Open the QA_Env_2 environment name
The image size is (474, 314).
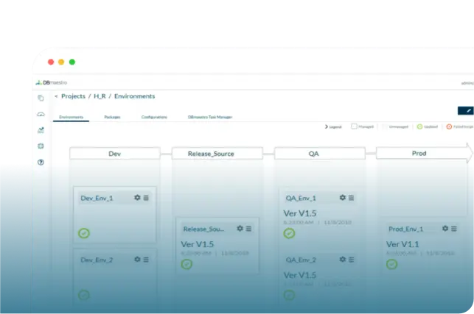coord(301,260)
